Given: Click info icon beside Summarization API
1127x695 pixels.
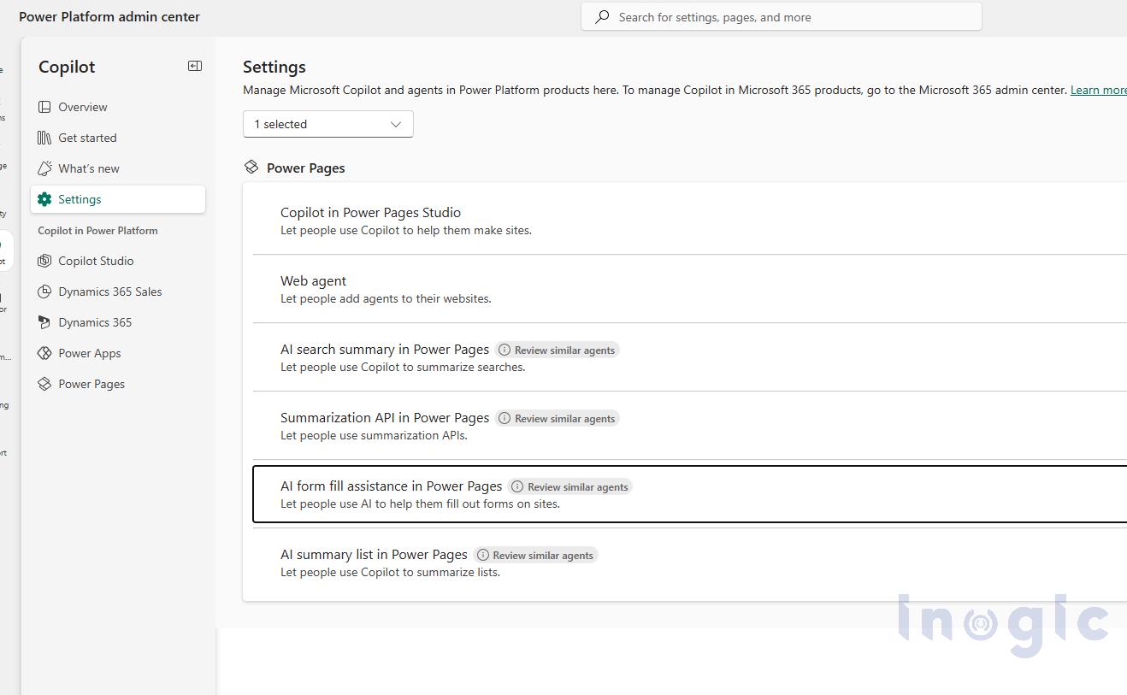Looking at the screenshot, I should click(504, 418).
